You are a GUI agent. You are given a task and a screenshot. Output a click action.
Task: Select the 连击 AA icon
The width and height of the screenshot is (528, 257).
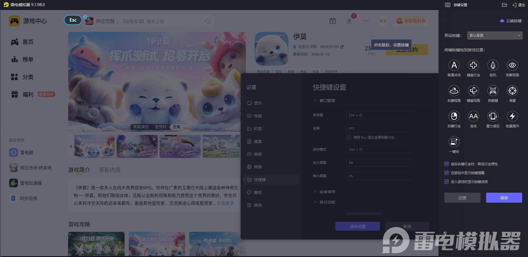(474, 116)
